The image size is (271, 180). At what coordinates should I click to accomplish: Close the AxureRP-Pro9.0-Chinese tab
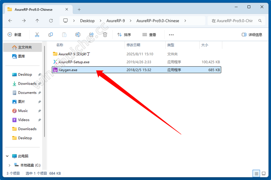(67, 9)
